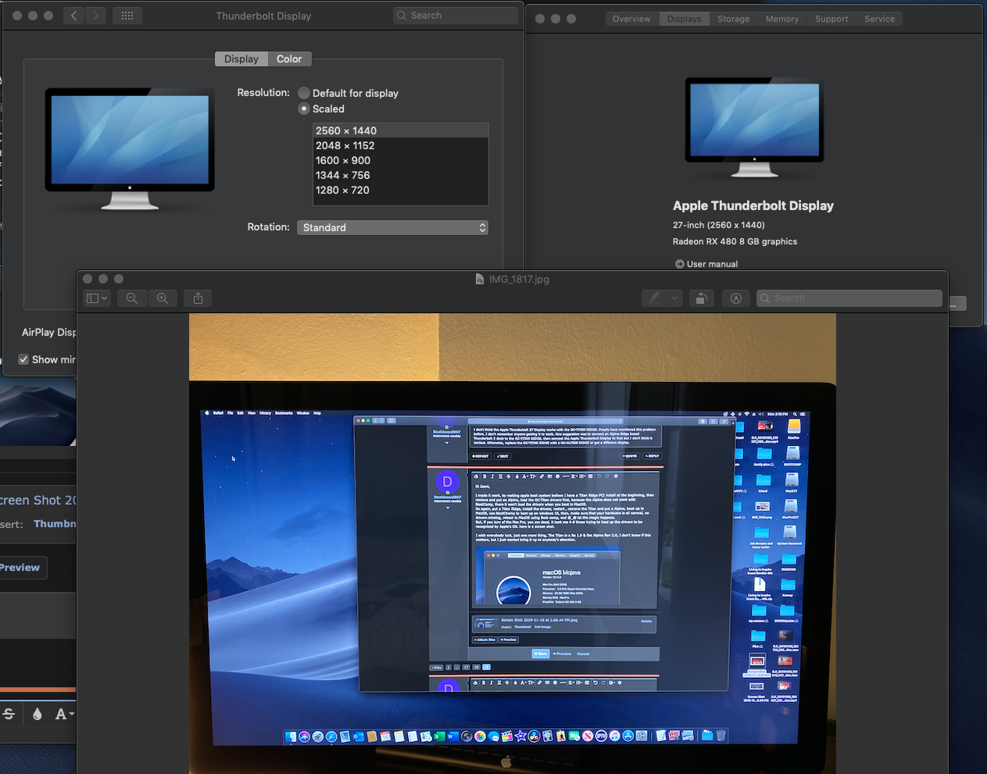Screen dimensions: 987x774
Task: Click the Screen Shot attachment link in browser
Action: (x=38, y=500)
